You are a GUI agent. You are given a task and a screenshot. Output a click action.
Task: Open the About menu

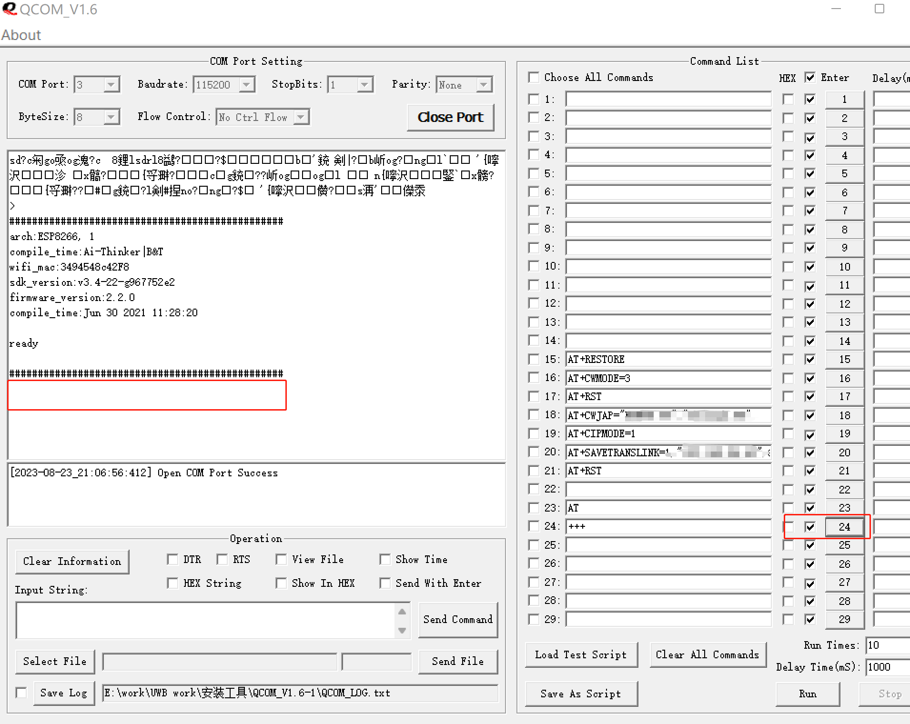tap(21, 35)
